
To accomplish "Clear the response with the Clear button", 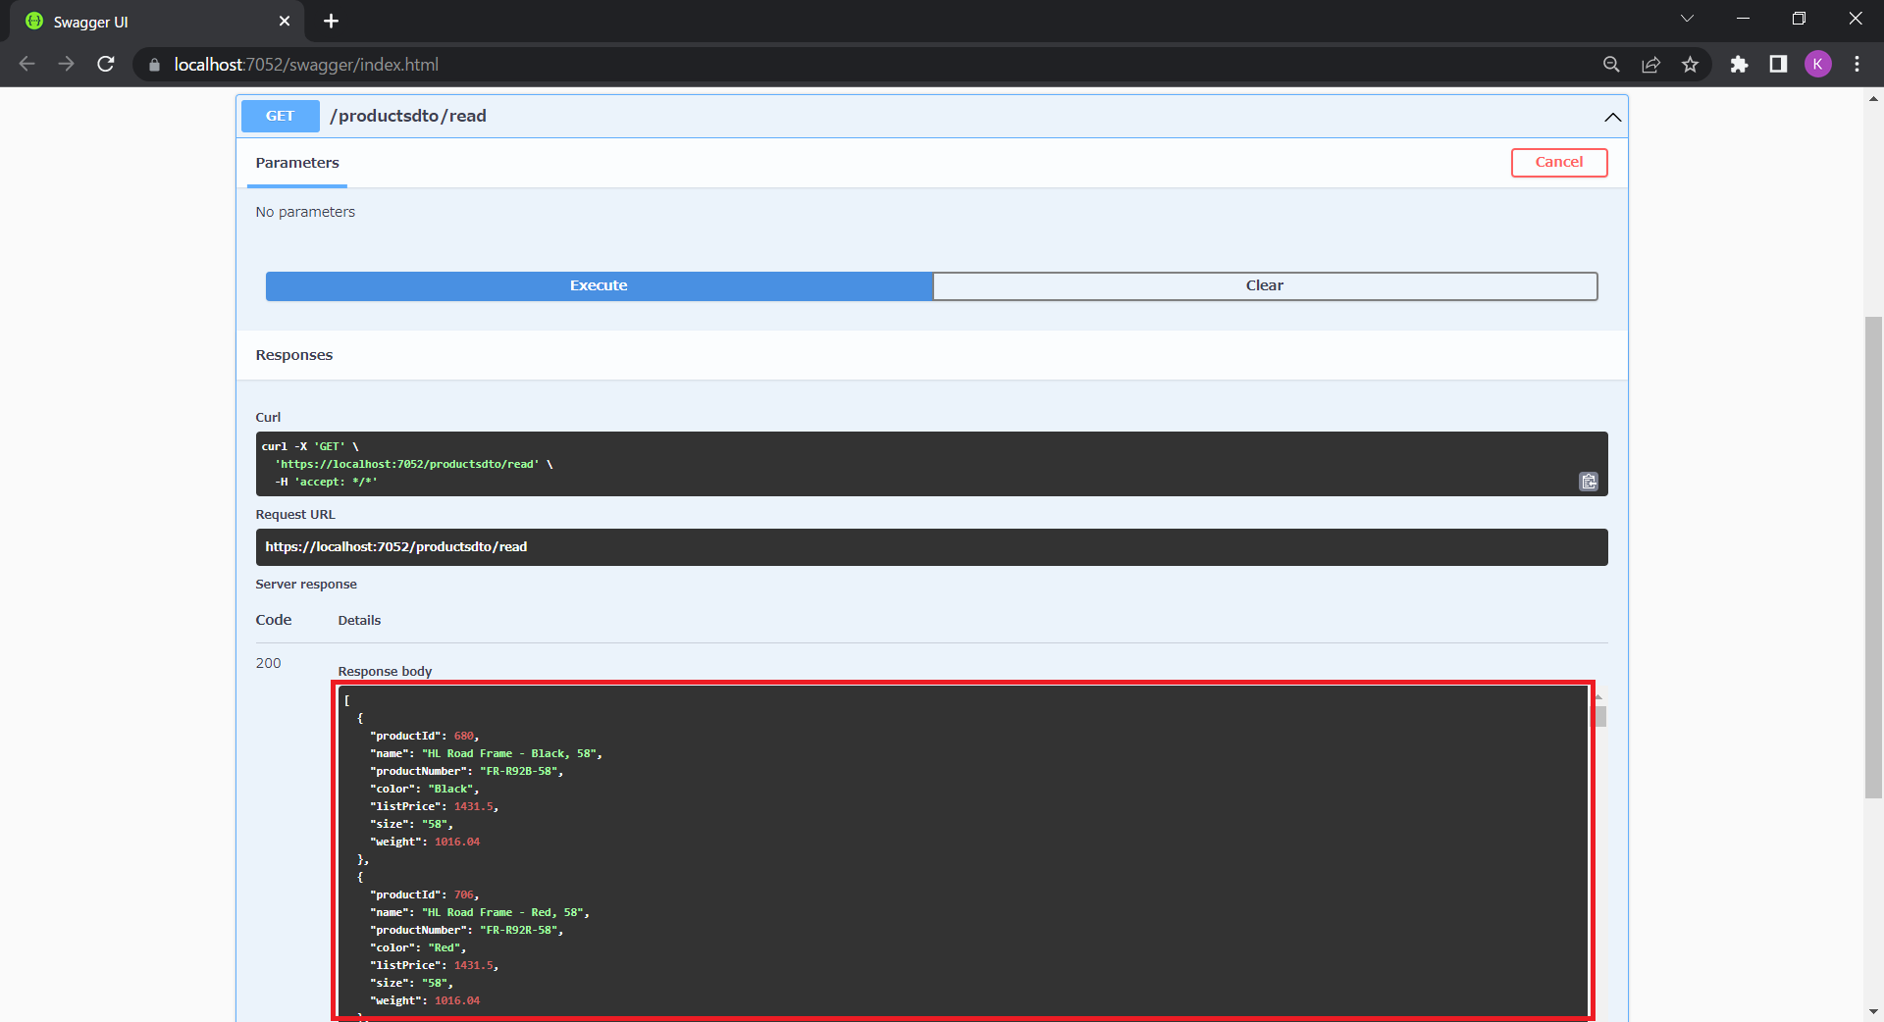I will (x=1265, y=285).
